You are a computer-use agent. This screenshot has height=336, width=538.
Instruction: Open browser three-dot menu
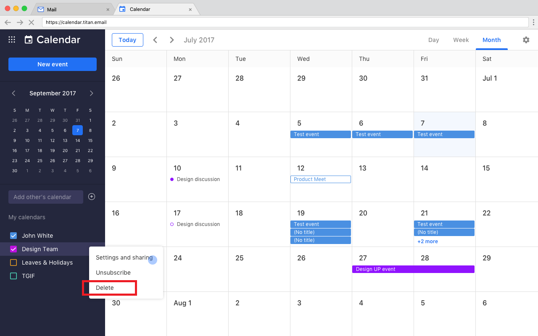click(534, 22)
